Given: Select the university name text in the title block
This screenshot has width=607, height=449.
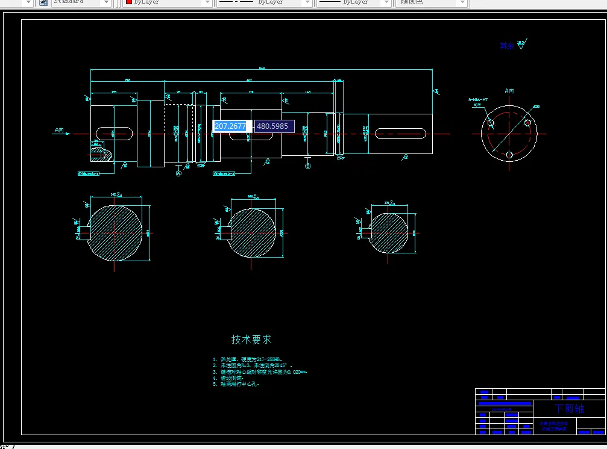Looking at the screenshot, I should pyautogui.click(x=554, y=424).
